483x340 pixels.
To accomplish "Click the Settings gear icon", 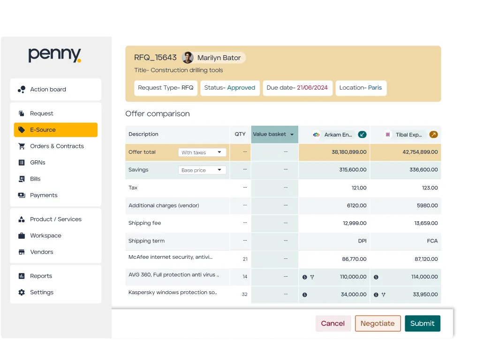I will 22,292.
